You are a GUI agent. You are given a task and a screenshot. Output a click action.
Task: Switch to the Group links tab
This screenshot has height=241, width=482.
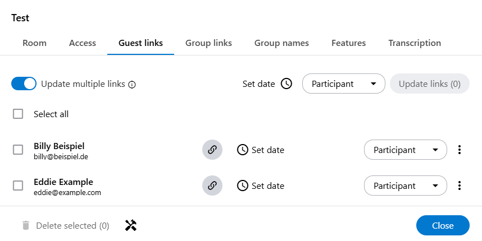pos(208,43)
